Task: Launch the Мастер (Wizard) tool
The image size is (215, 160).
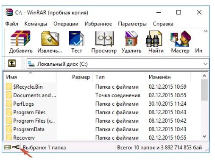Action: [x=181, y=38]
